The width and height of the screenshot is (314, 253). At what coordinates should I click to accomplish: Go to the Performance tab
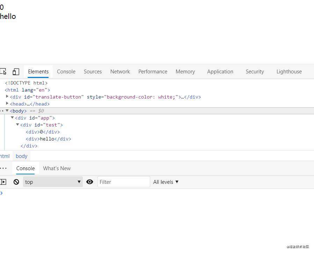(x=153, y=72)
